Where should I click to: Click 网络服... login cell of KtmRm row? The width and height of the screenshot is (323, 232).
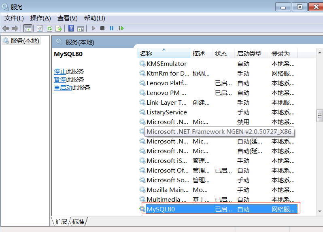point(283,74)
